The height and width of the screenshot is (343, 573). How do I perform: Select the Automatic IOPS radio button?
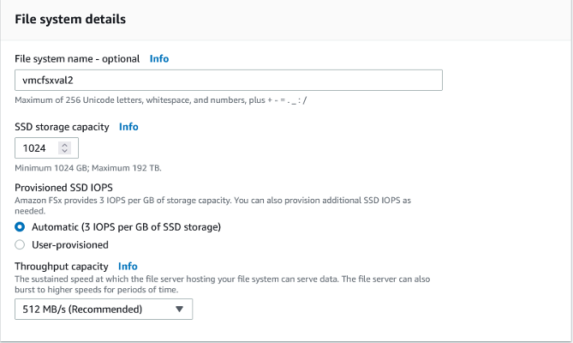pos(21,227)
